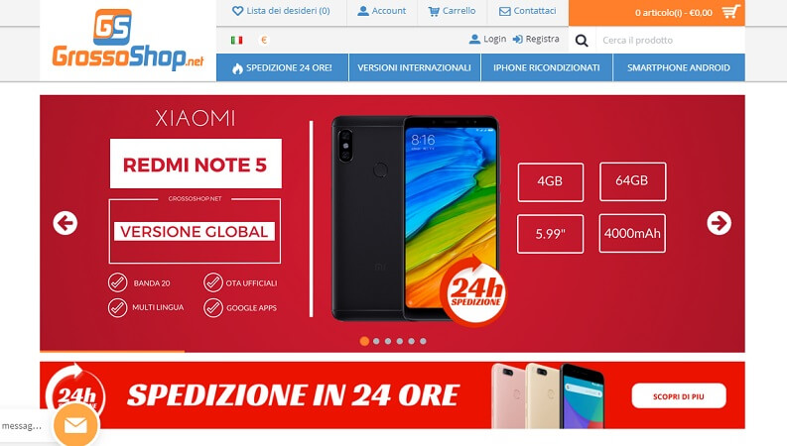Viewport: 787px width, 446px height.
Task: Click the shopping cart icon in orange bar
Action: (x=730, y=12)
